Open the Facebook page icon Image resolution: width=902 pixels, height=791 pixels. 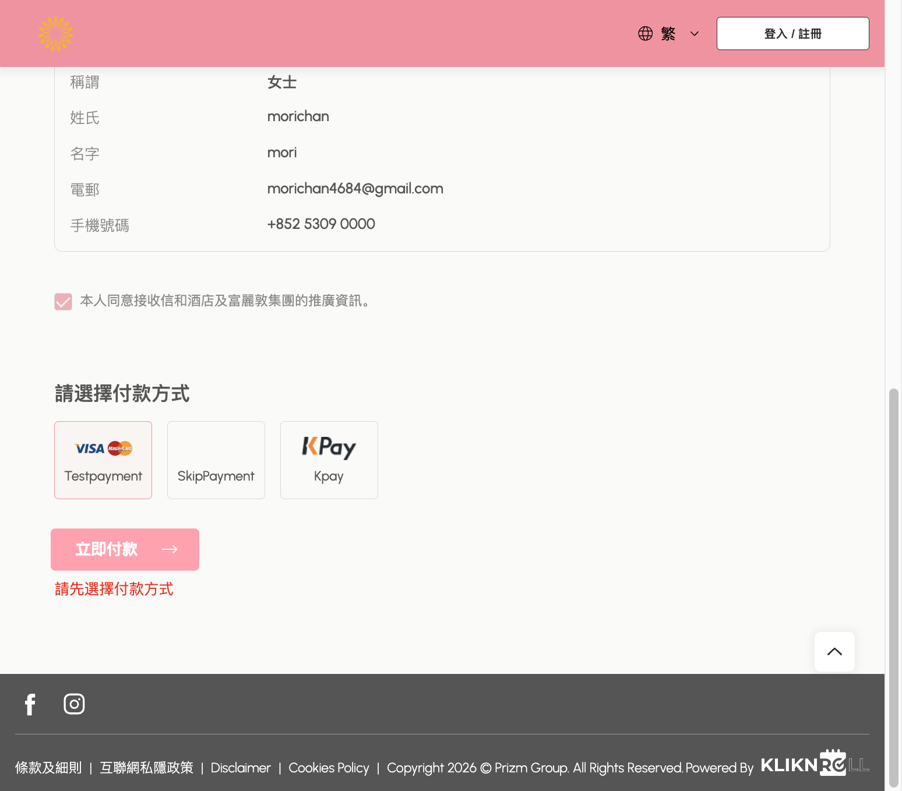click(30, 704)
